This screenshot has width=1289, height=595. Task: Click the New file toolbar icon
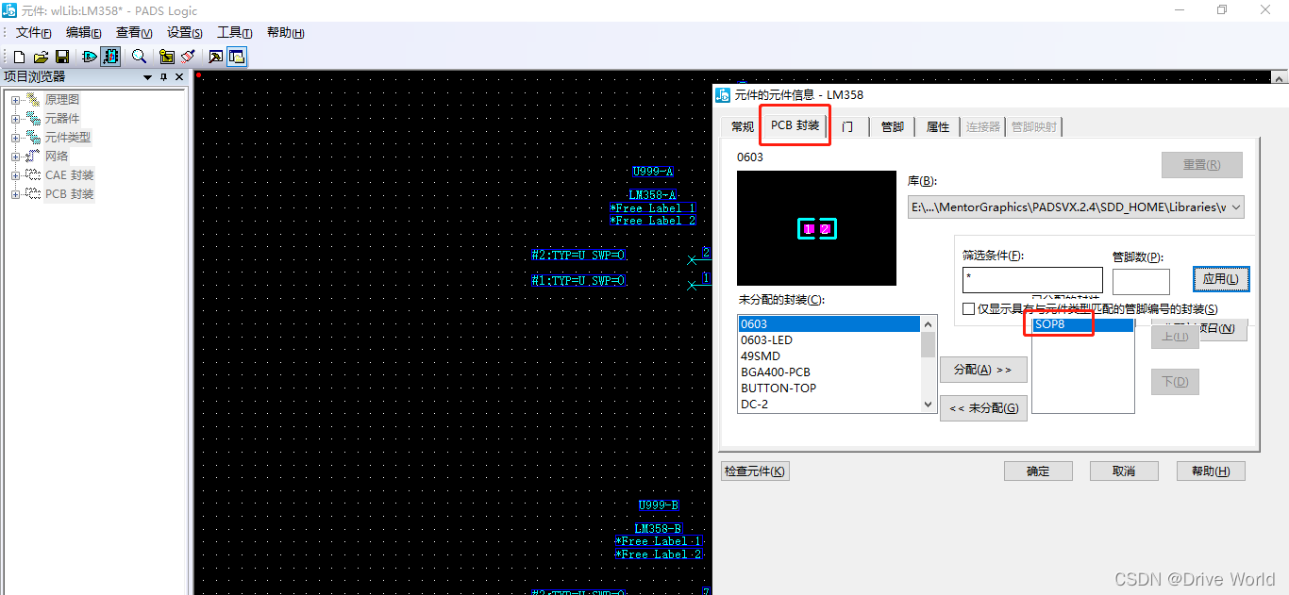point(19,57)
